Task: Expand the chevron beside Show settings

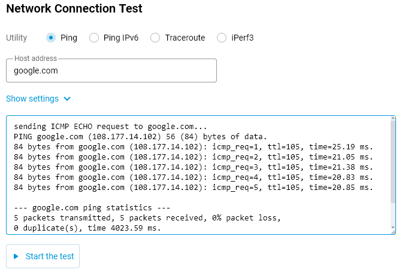Action: [67, 99]
